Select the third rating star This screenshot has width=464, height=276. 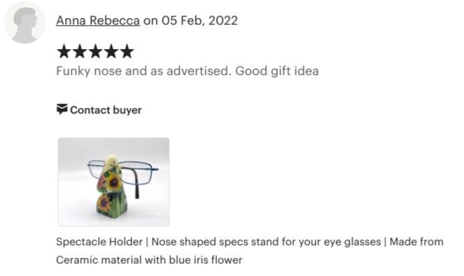point(95,51)
